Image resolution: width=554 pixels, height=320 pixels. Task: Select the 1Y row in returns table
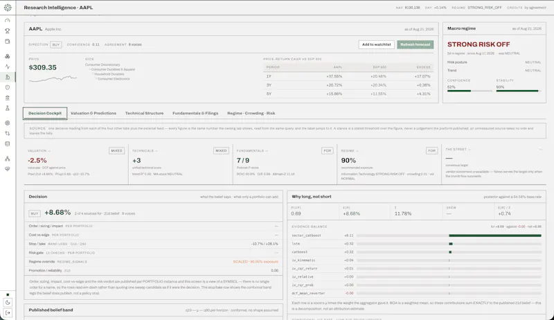click(348, 76)
